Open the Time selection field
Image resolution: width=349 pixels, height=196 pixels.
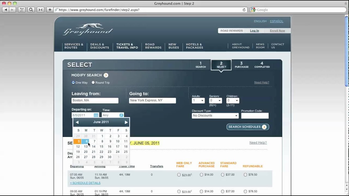click(113, 115)
